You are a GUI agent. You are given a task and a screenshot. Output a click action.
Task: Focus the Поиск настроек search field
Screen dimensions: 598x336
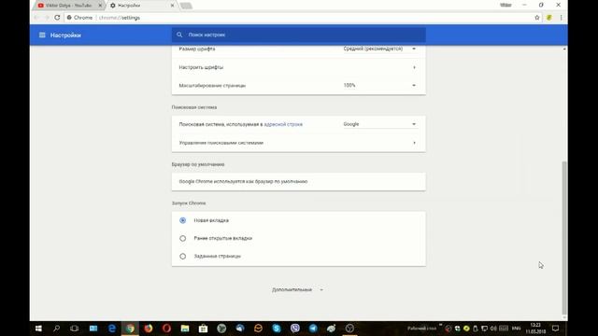[299, 35]
